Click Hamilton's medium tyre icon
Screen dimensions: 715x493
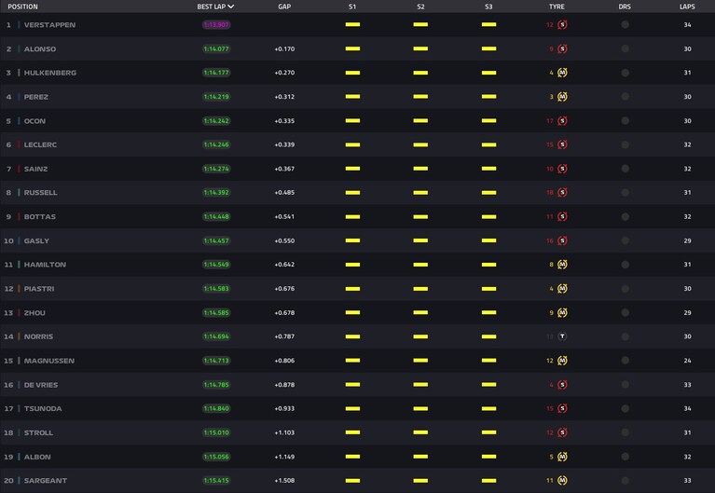pos(562,265)
